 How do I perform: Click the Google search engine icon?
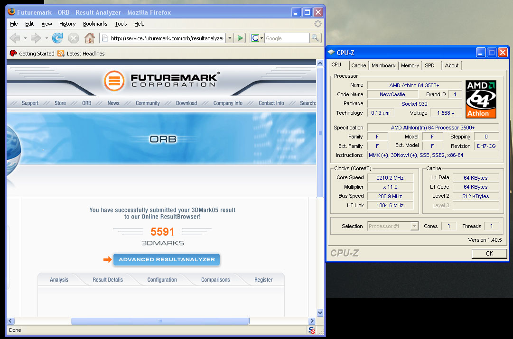(255, 38)
